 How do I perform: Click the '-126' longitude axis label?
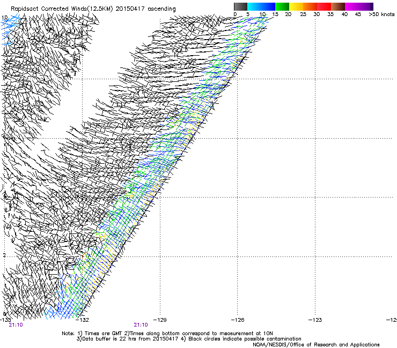point(238,320)
